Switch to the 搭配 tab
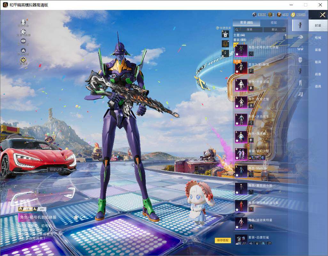328x256 pixels. [274, 23]
